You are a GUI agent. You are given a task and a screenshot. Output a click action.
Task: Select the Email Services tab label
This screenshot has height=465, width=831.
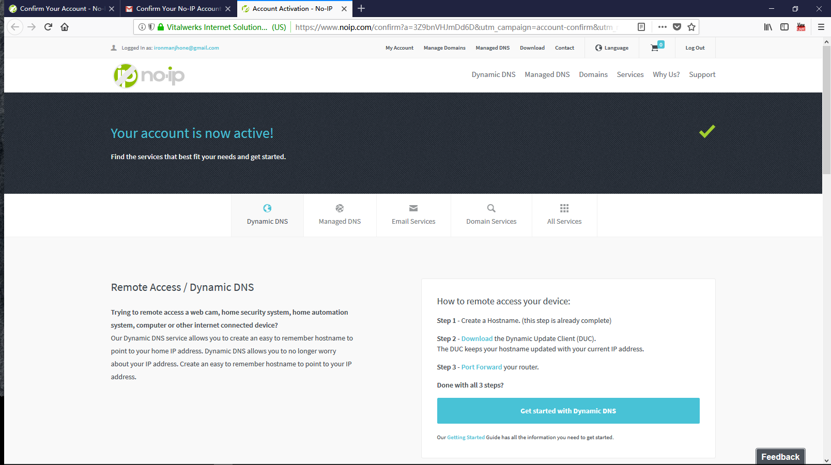413,221
